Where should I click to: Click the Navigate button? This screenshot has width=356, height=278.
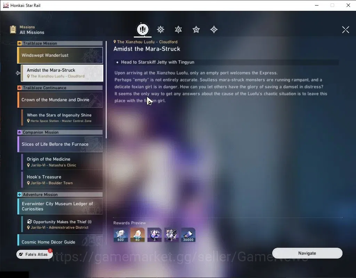coord(307,253)
